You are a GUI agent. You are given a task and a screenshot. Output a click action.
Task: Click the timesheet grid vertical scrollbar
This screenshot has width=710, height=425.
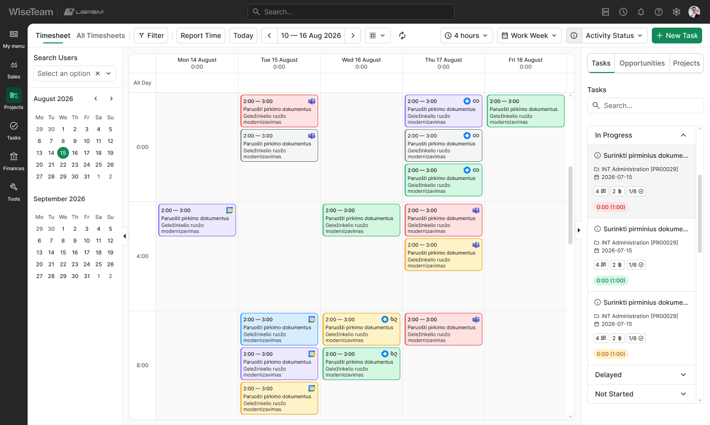[570, 205]
